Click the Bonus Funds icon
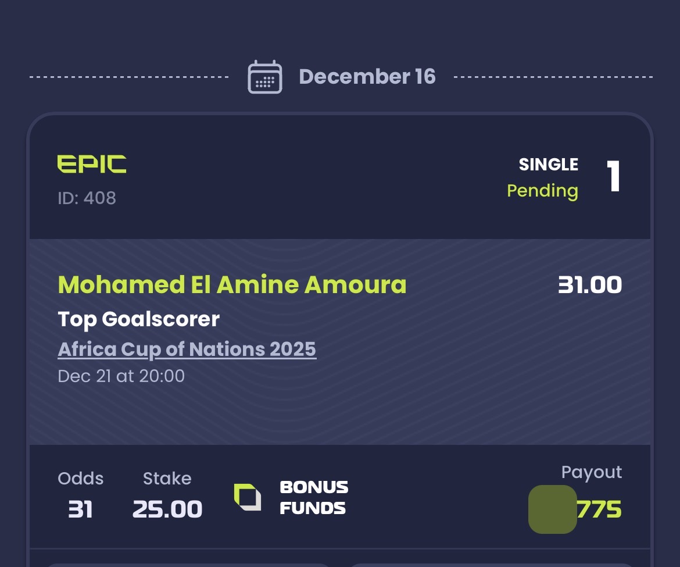This screenshot has height=567, width=680. click(248, 497)
